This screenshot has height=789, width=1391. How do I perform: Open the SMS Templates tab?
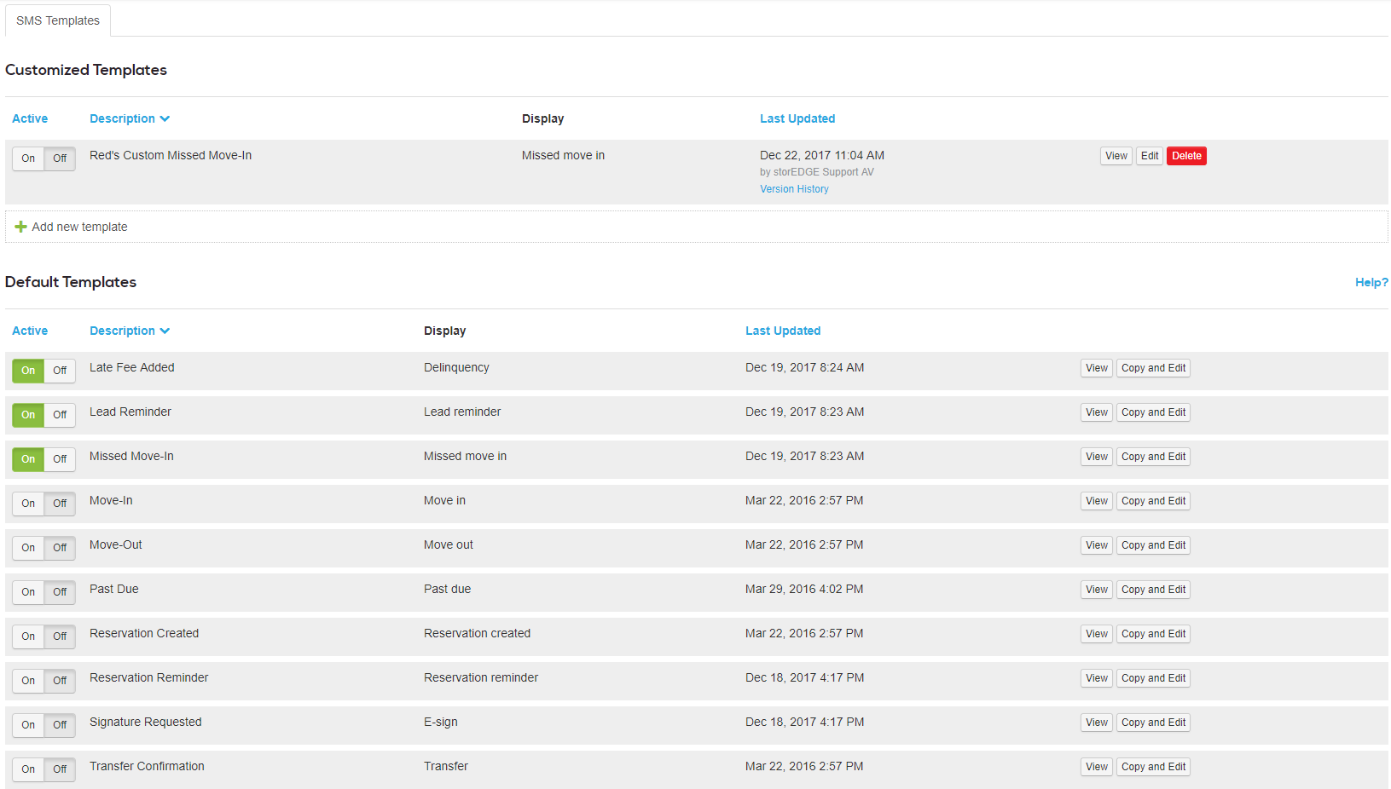58,20
